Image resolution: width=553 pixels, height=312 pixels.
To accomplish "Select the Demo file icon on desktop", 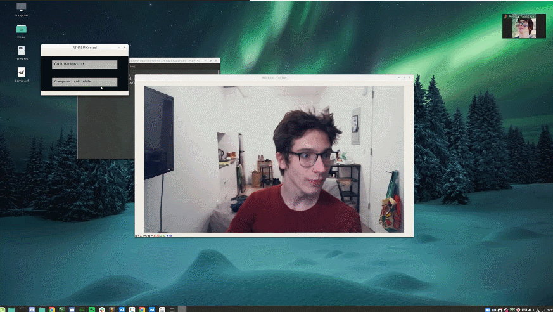I will (22, 53).
